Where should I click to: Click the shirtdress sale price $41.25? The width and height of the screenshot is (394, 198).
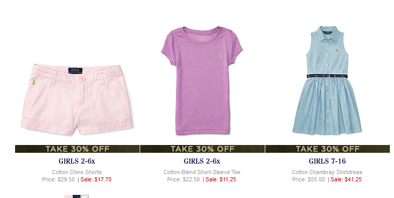(x=346, y=180)
